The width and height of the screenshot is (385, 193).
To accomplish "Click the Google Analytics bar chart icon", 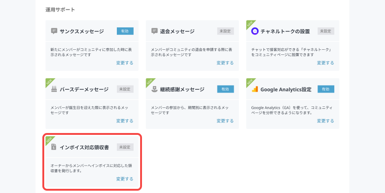I will coord(255,89).
